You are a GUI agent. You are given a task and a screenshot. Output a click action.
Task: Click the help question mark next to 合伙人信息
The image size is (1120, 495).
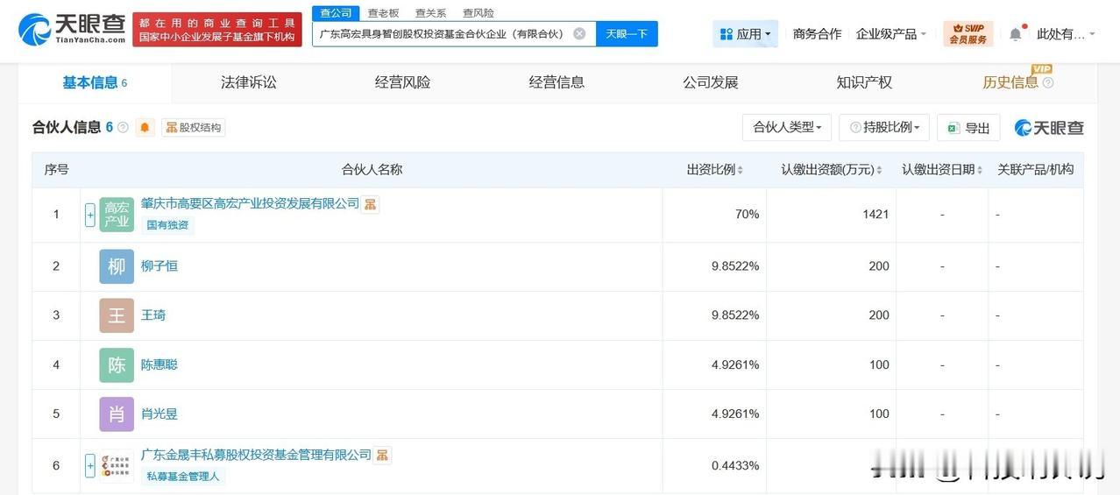click(x=123, y=128)
